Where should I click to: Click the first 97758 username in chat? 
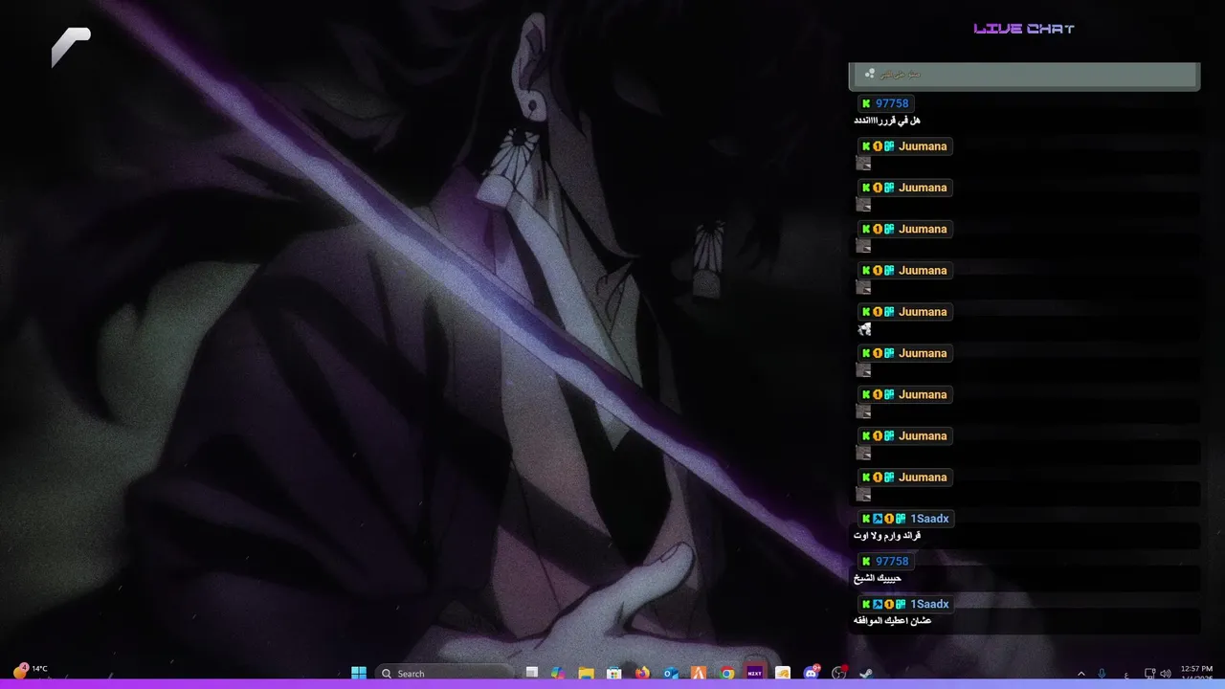[x=892, y=103]
